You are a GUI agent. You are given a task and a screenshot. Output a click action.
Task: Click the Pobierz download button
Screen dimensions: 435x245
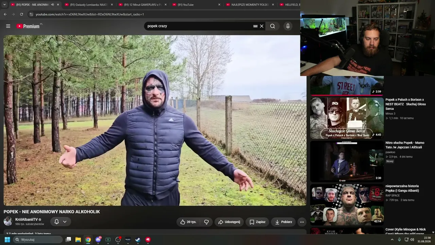[283, 222]
